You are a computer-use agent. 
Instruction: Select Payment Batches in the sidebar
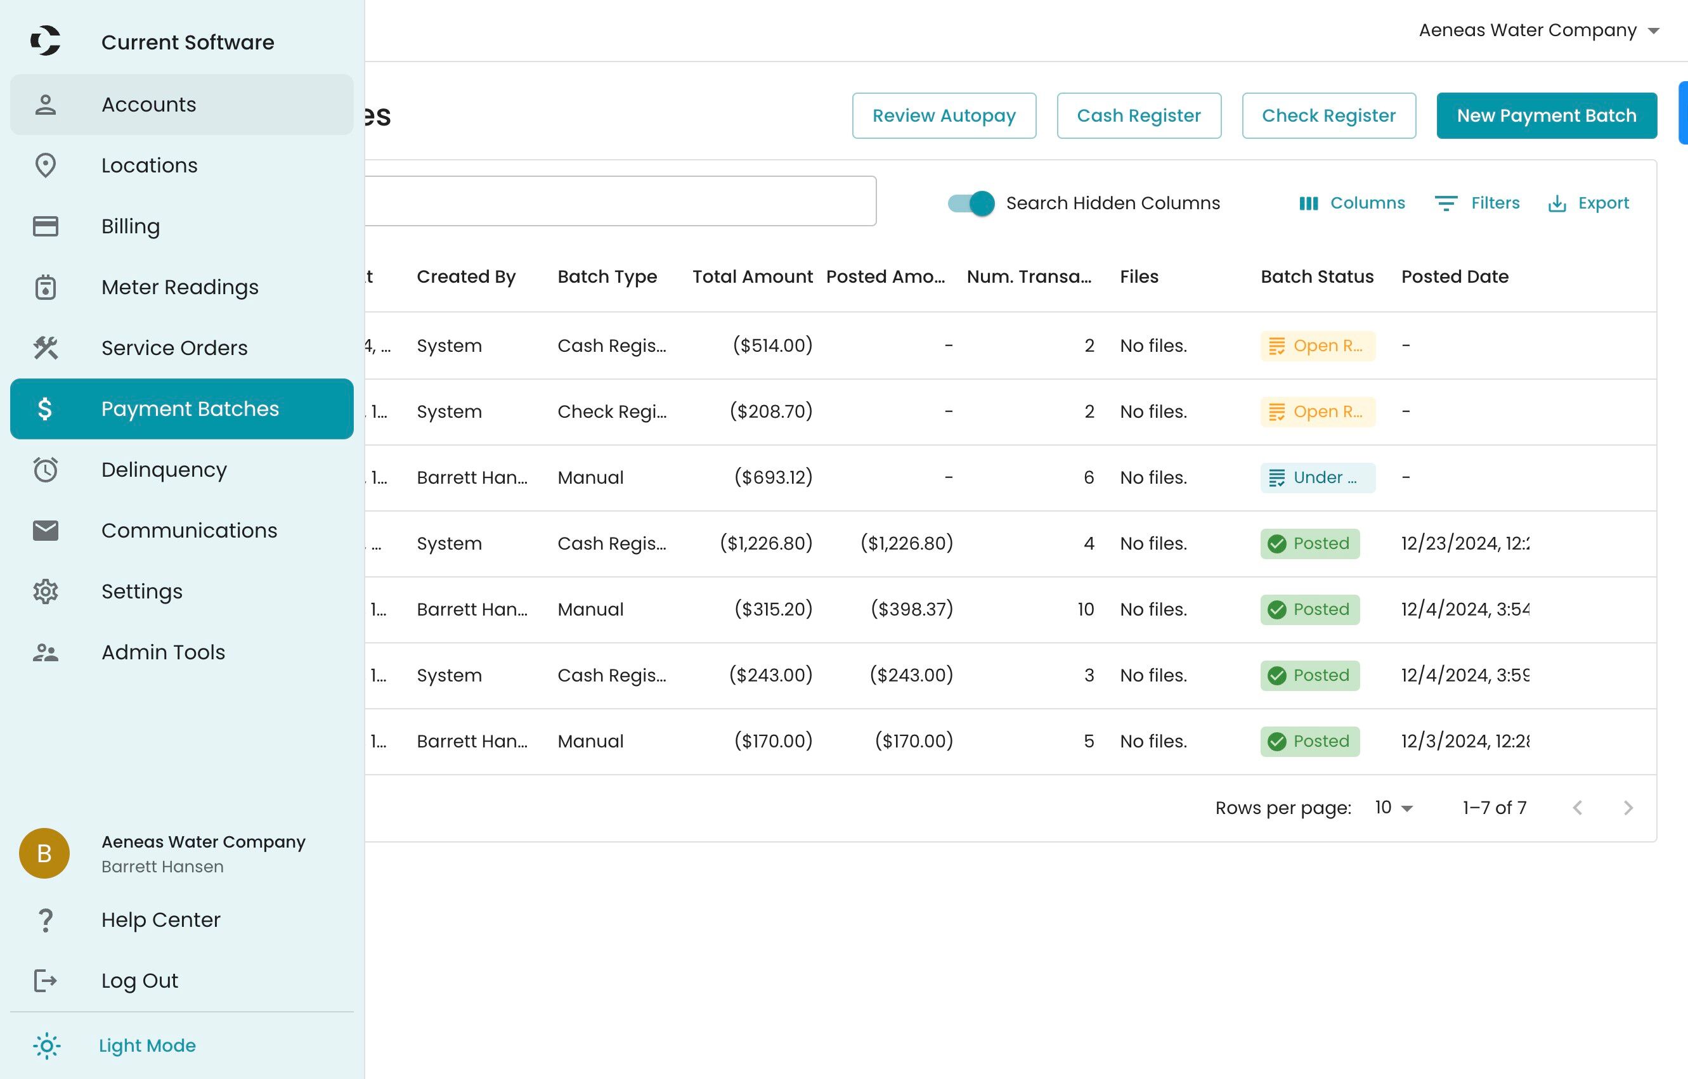[182, 409]
